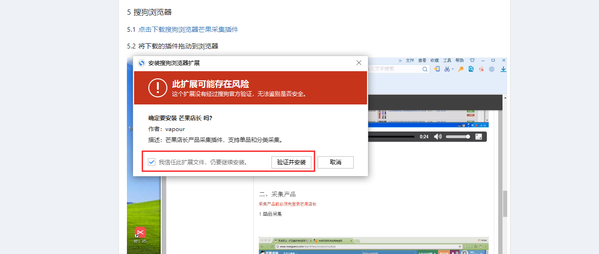This screenshot has width=599, height=254.
Task: Click the inner page vertical scrollbar thumb
Action: pyautogui.click(x=505, y=203)
